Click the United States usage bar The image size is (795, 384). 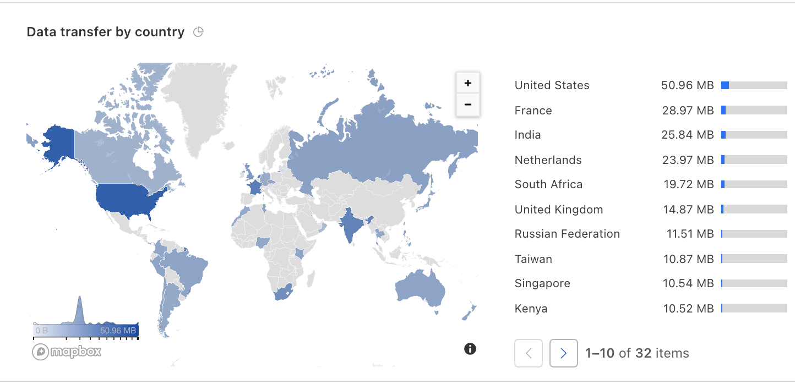click(x=754, y=85)
